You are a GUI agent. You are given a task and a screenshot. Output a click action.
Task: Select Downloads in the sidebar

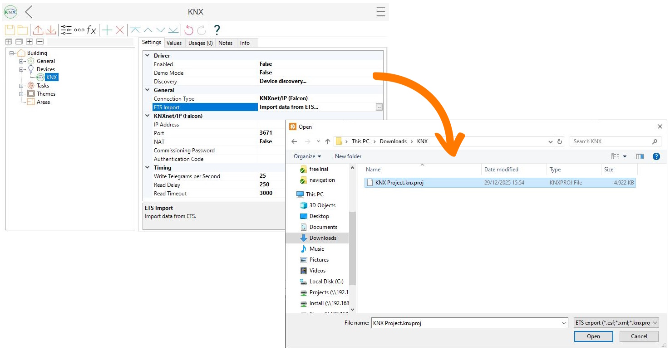[x=324, y=238]
